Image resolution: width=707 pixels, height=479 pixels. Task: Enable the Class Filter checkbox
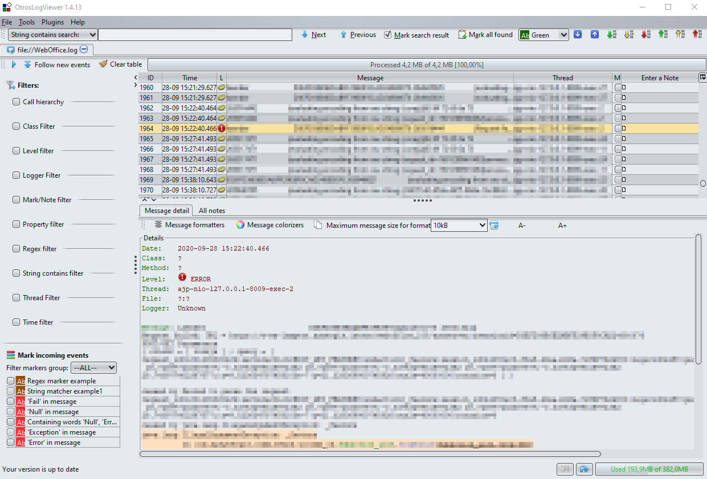[x=17, y=126]
